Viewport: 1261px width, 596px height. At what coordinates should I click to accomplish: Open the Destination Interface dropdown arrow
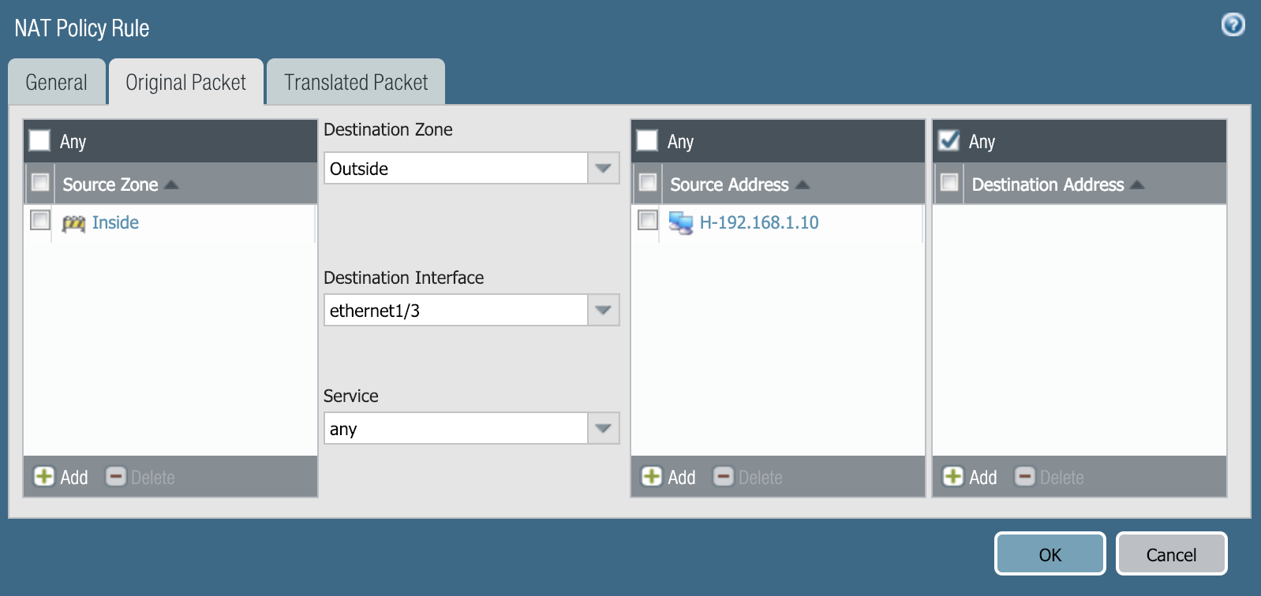click(x=603, y=310)
